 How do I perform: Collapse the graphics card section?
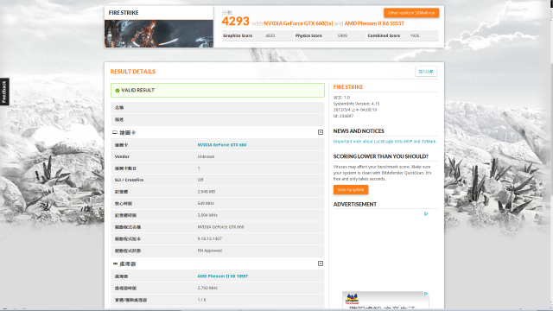pyautogui.click(x=321, y=132)
